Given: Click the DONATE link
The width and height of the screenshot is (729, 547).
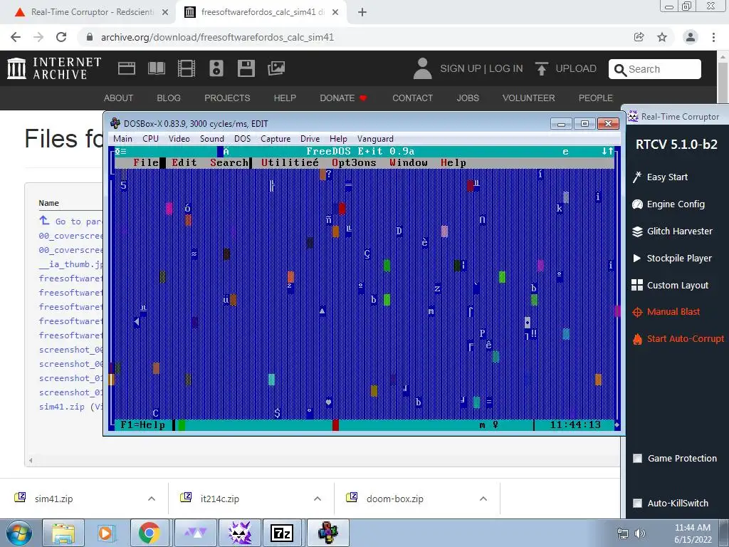Looking at the screenshot, I should coord(343,98).
